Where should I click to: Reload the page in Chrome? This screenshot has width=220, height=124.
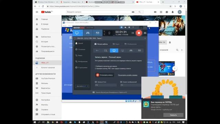[x=43, y=6]
